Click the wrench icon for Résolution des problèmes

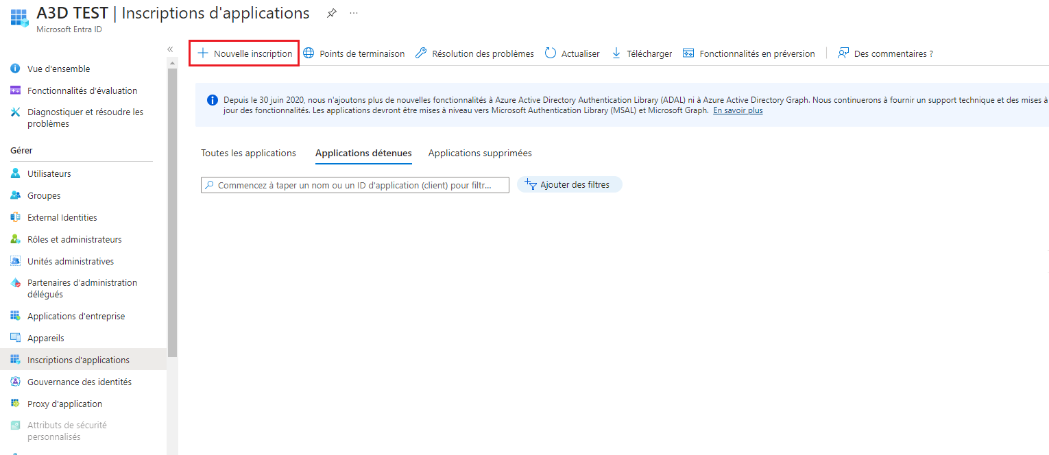pyautogui.click(x=421, y=53)
